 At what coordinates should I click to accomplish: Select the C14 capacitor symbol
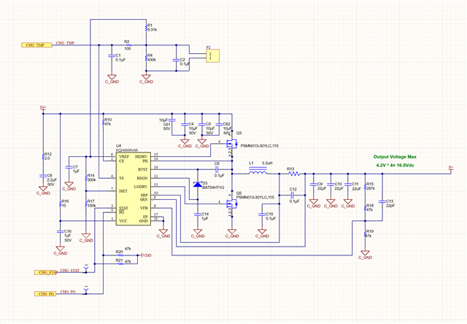(x=198, y=214)
